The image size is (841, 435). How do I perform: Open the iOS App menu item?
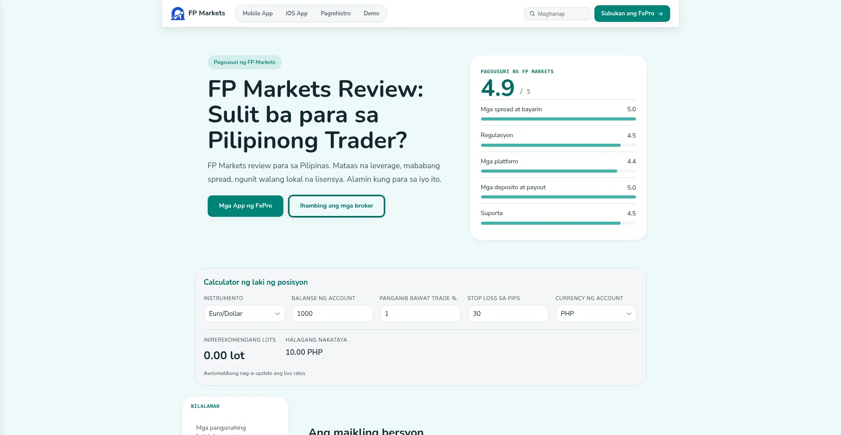(297, 14)
